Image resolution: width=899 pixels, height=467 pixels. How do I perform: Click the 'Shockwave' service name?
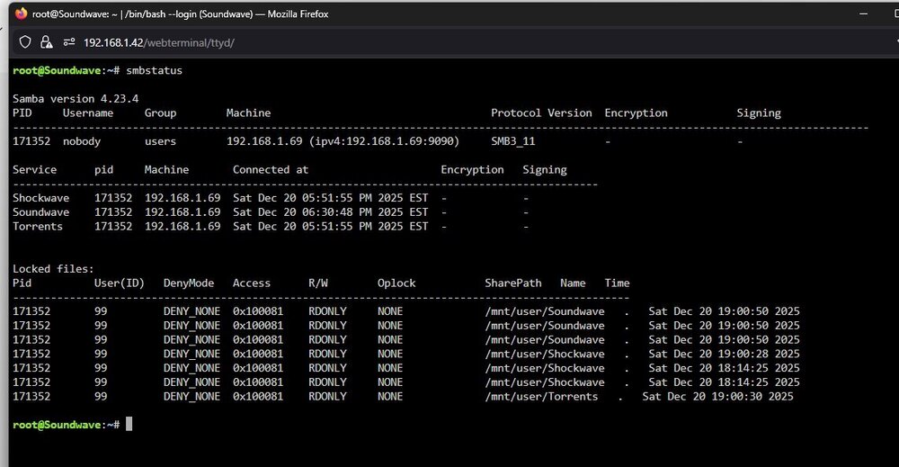pyautogui.click(x=40, y=198)
